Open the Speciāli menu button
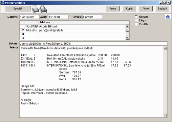 pos(18,9)
